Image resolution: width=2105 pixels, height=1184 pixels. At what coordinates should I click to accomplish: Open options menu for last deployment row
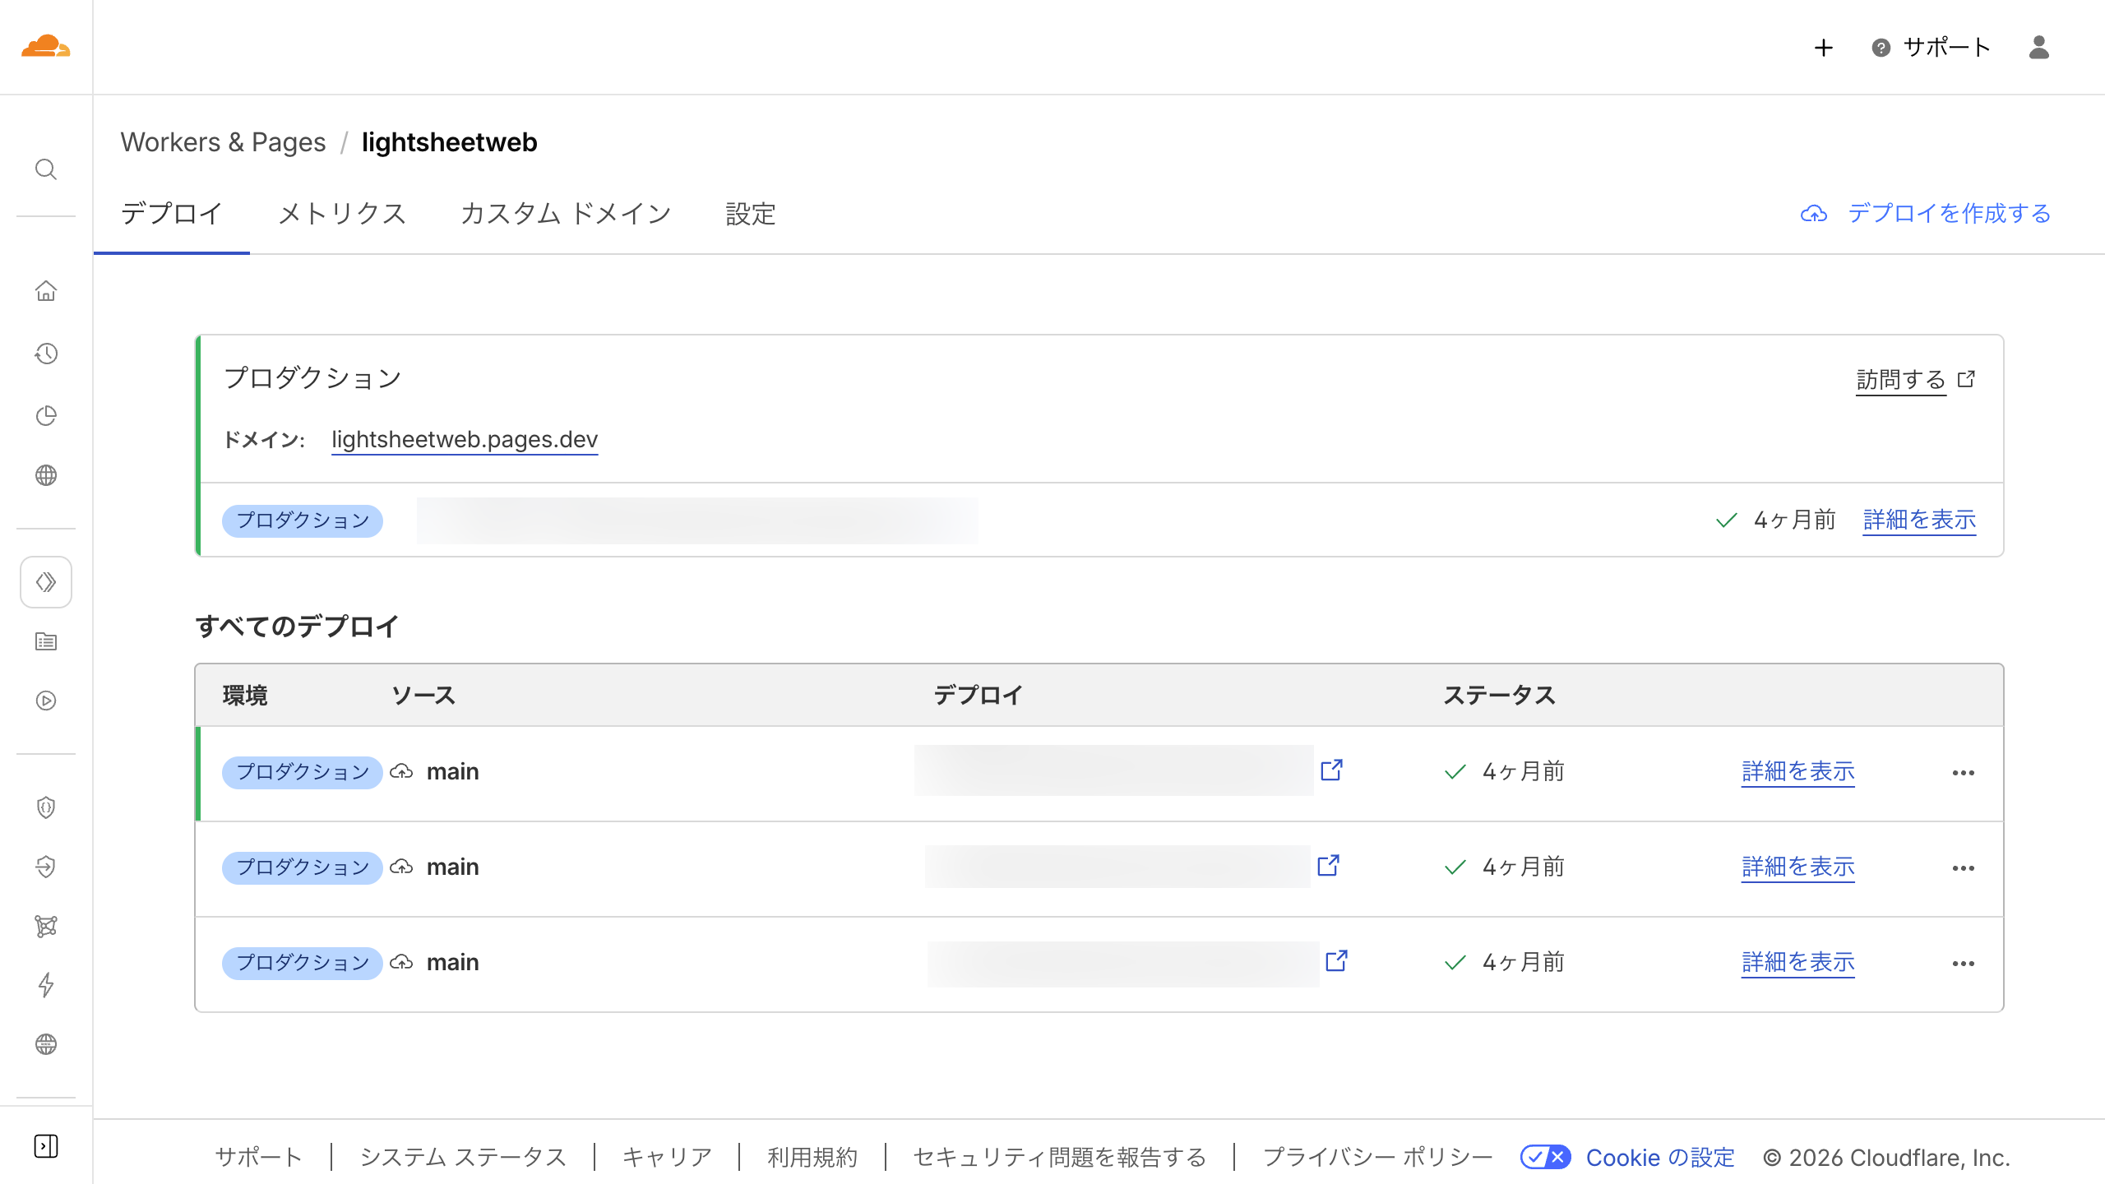point(1965,962)
